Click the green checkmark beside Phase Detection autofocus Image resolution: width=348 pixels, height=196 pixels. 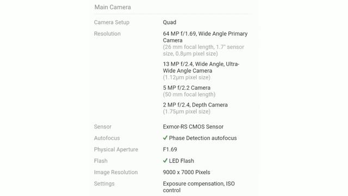[165, 138]
